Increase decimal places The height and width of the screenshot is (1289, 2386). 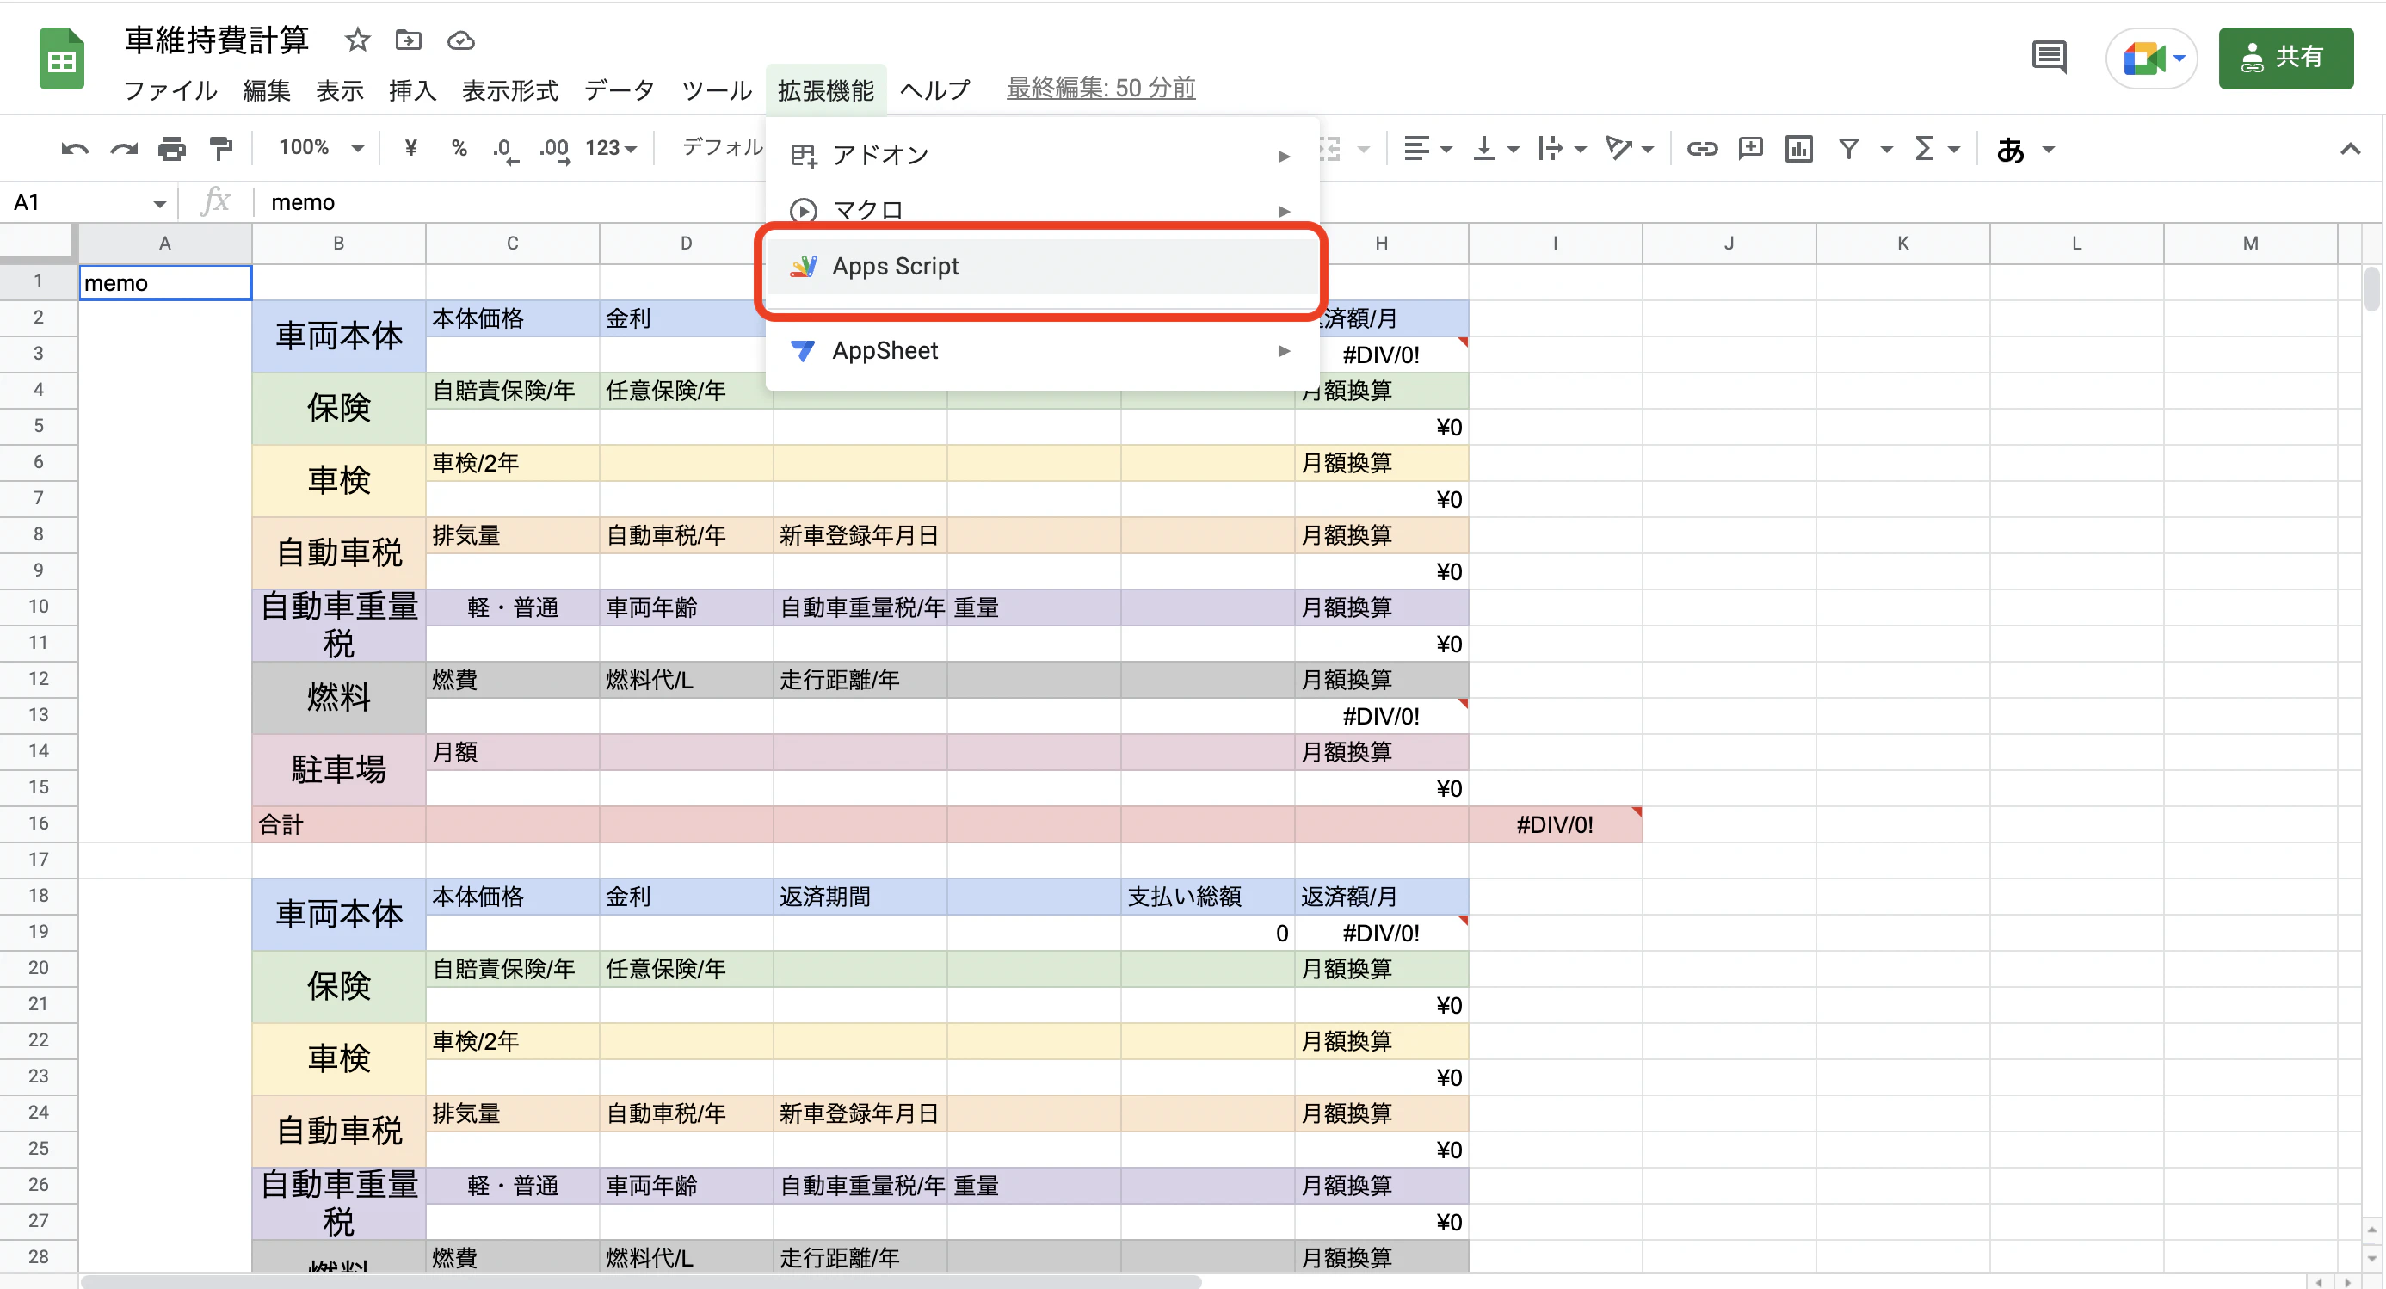click(x=554, y=149)
